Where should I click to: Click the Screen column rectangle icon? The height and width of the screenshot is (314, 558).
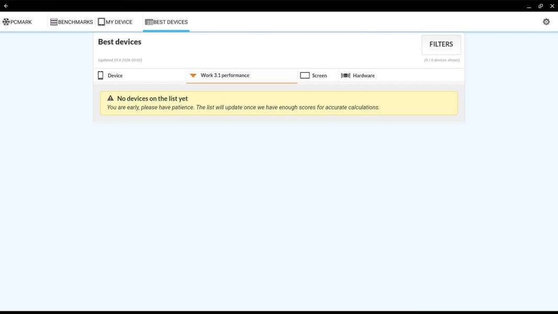(305, 75)
